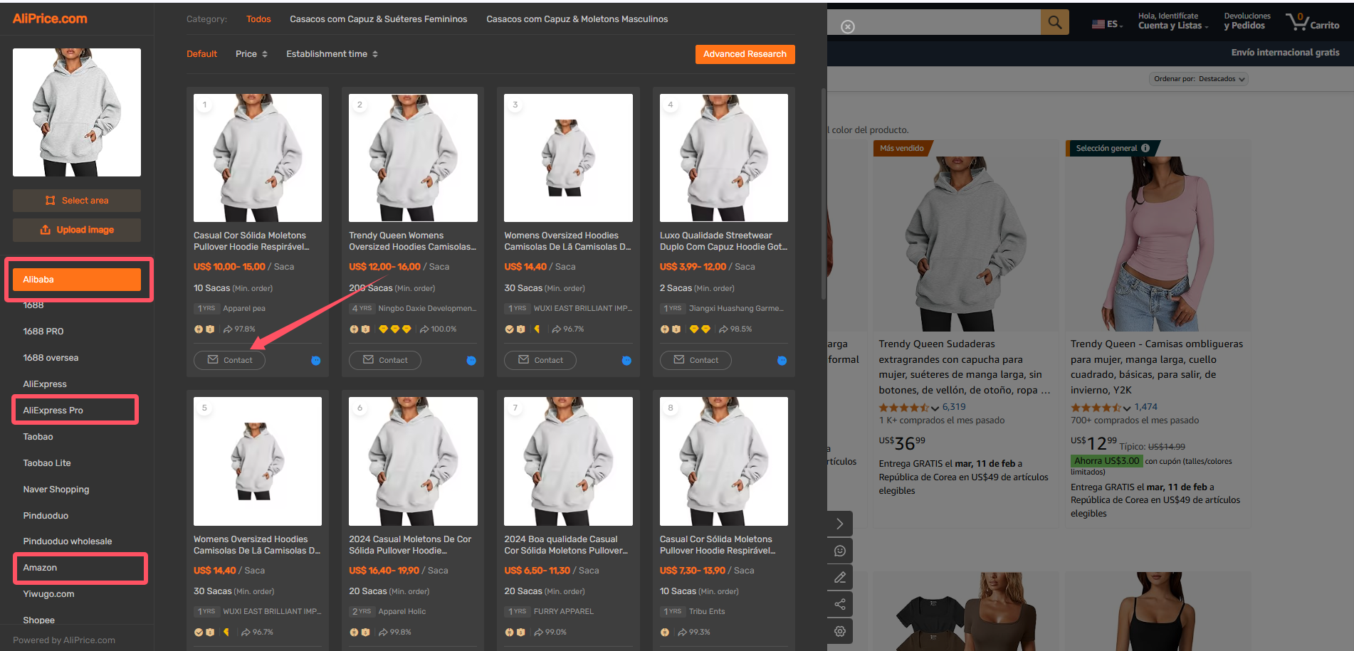The width and height of the screenshot is (1354, 651).
Task: Open the Trendy Queen Camisas ombligueras title on Amazon
Action: coord(1156,367)
